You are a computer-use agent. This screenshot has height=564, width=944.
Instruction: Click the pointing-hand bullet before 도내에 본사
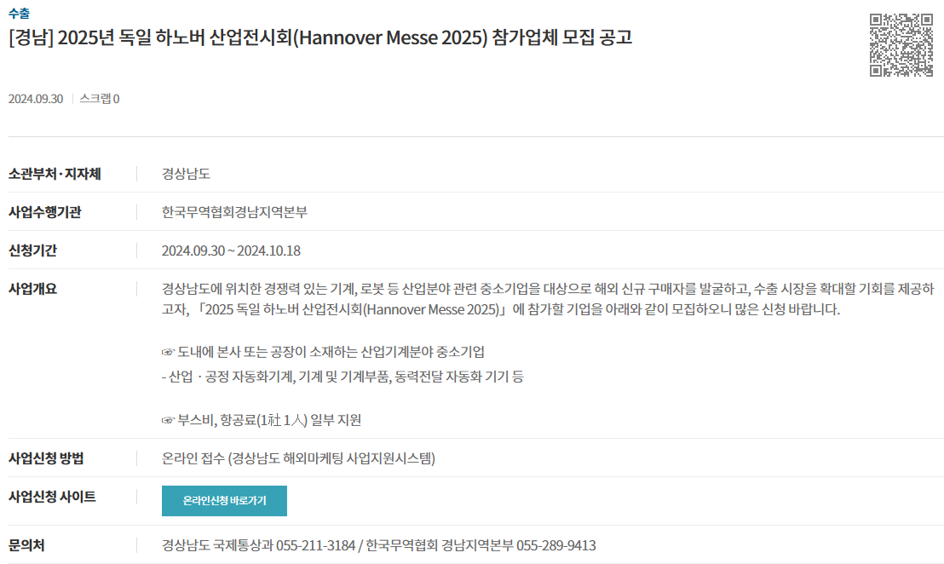[168, 352]
